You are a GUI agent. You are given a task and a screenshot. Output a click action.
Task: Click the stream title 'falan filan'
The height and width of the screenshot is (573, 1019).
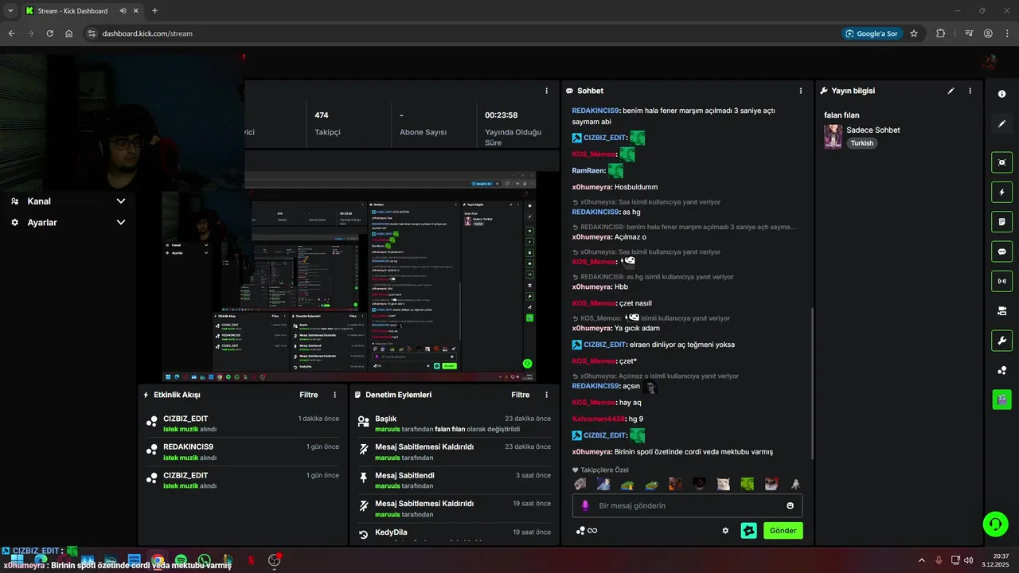[841, 115]
